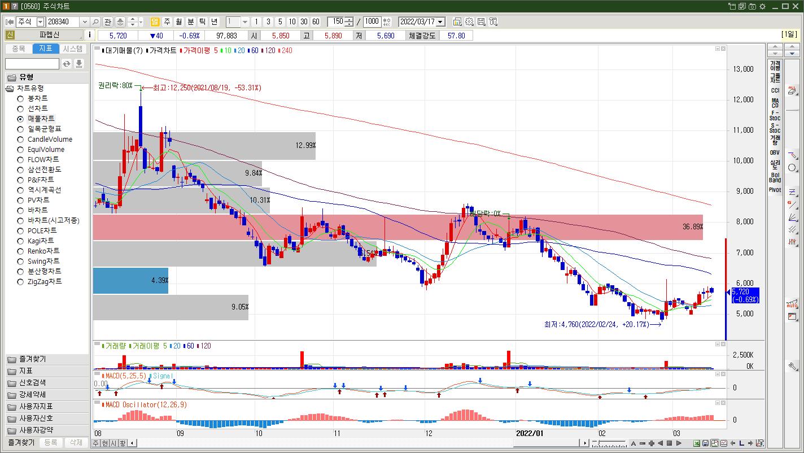Click the bar count field showing 150
Viewport: 804px width, 453px height.
click(x=336, y=21)
